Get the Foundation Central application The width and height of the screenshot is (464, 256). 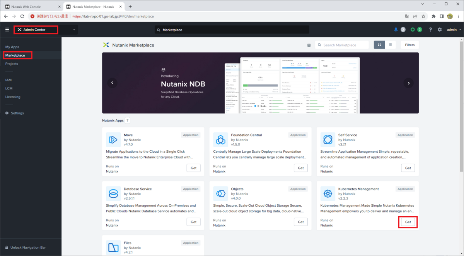pos(301,168)
